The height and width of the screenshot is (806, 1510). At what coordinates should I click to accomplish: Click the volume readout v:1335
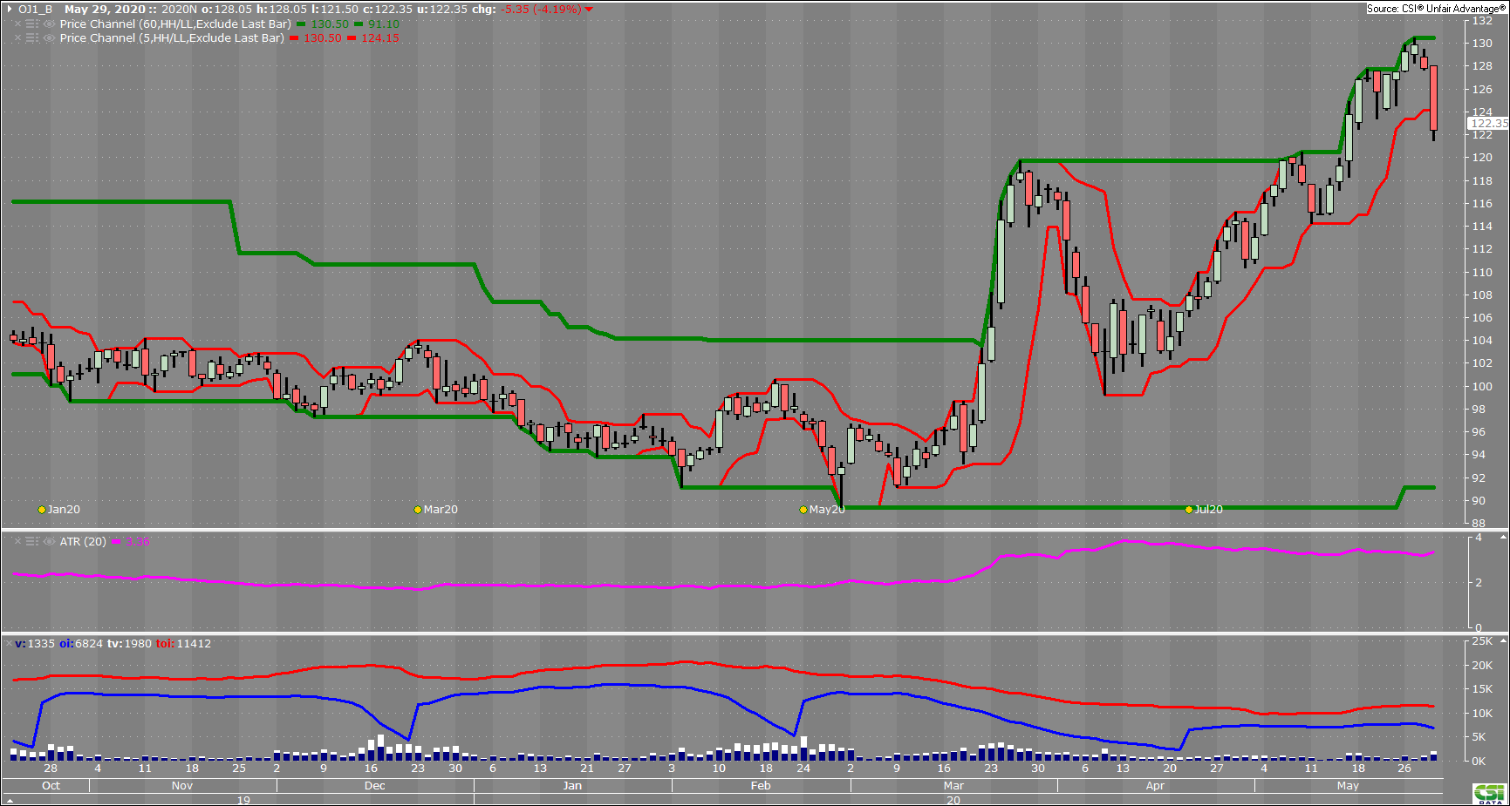point(35,644)
